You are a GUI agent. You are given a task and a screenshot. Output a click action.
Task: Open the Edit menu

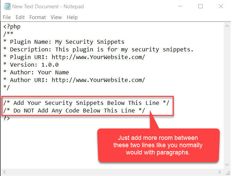20,17
